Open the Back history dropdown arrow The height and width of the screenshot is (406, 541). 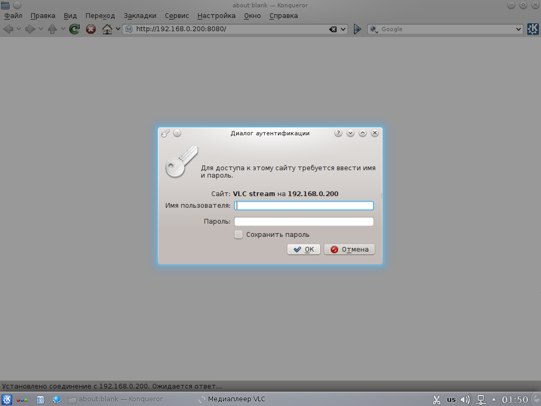(x=18, y=29)
